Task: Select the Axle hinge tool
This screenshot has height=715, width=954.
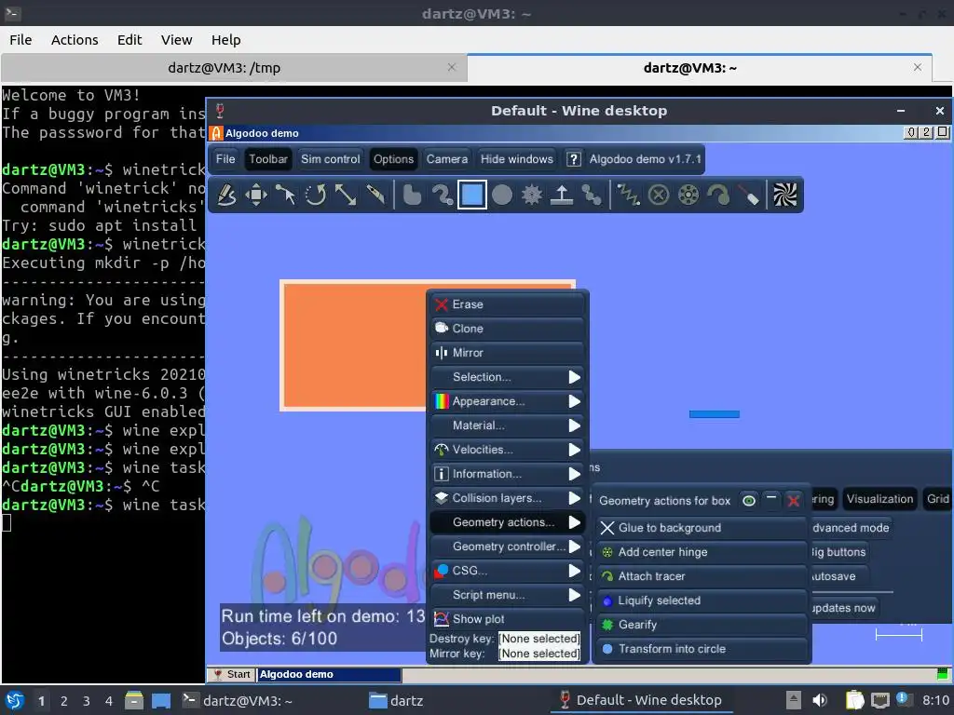Action: point(688,196)
